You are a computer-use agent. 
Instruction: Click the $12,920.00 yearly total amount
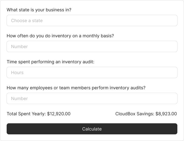point(59,114)
